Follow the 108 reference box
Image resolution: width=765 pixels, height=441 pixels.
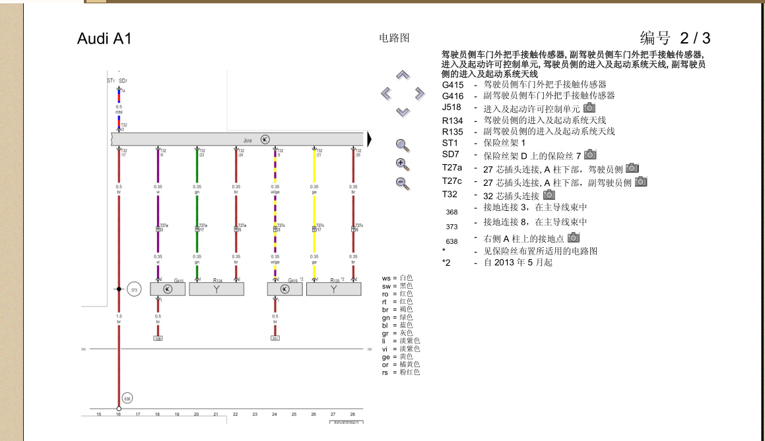point(158,338)
